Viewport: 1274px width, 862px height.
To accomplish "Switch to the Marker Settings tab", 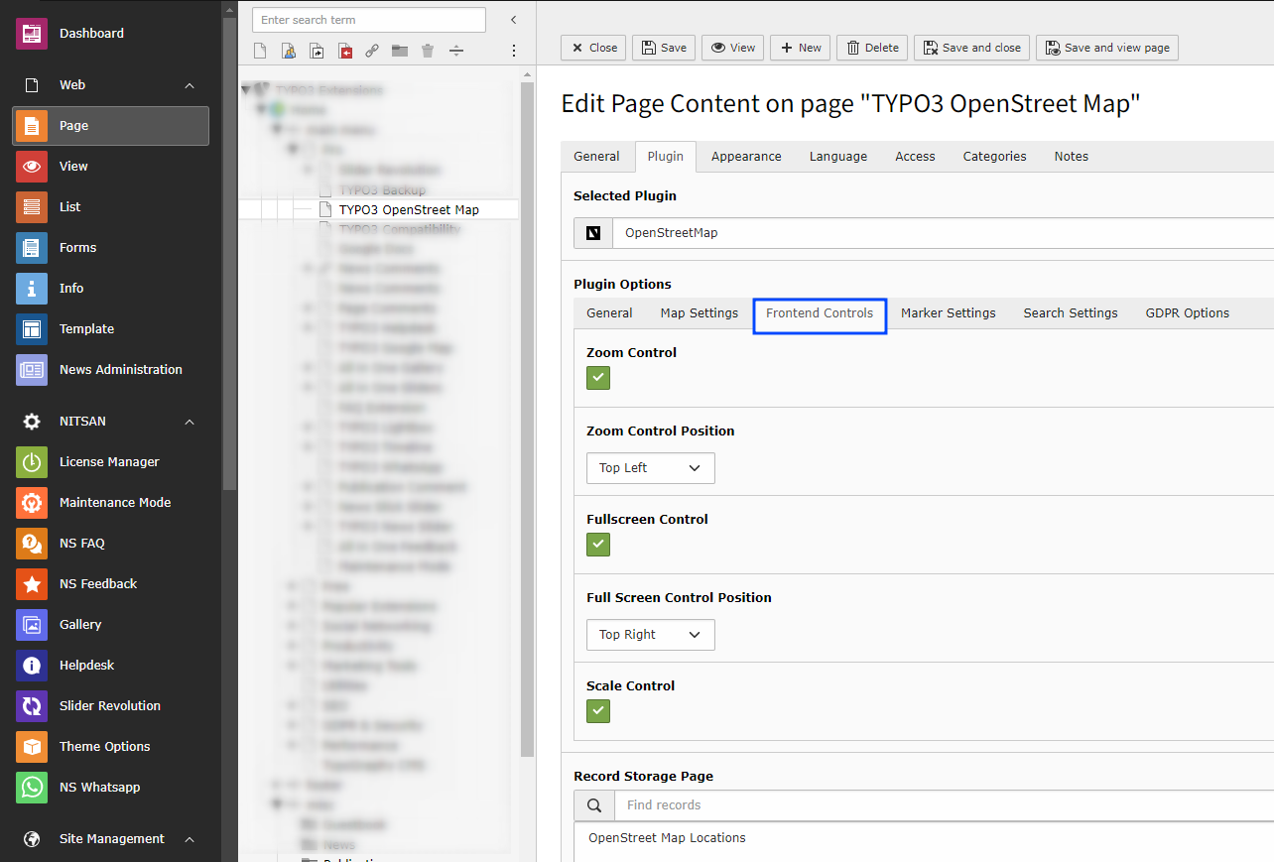I will tap(948, 313).
